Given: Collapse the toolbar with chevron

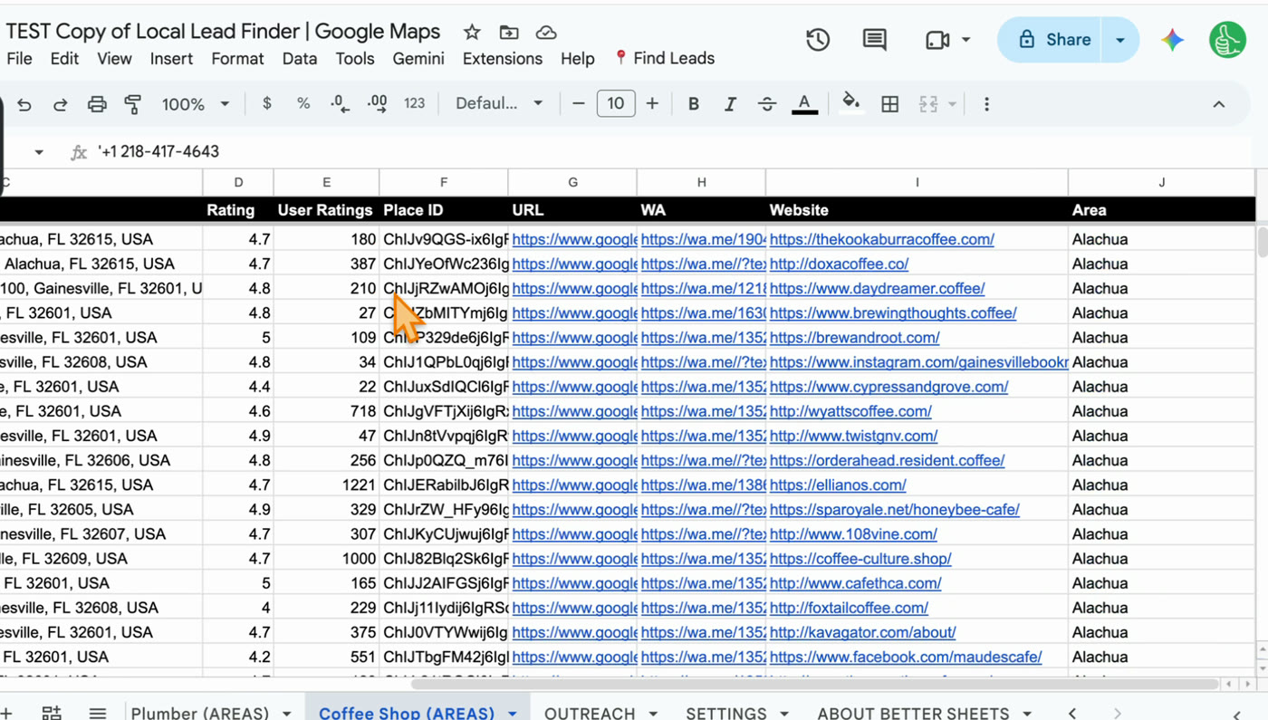Looking at the screenshot, I should pos(1219,104).
